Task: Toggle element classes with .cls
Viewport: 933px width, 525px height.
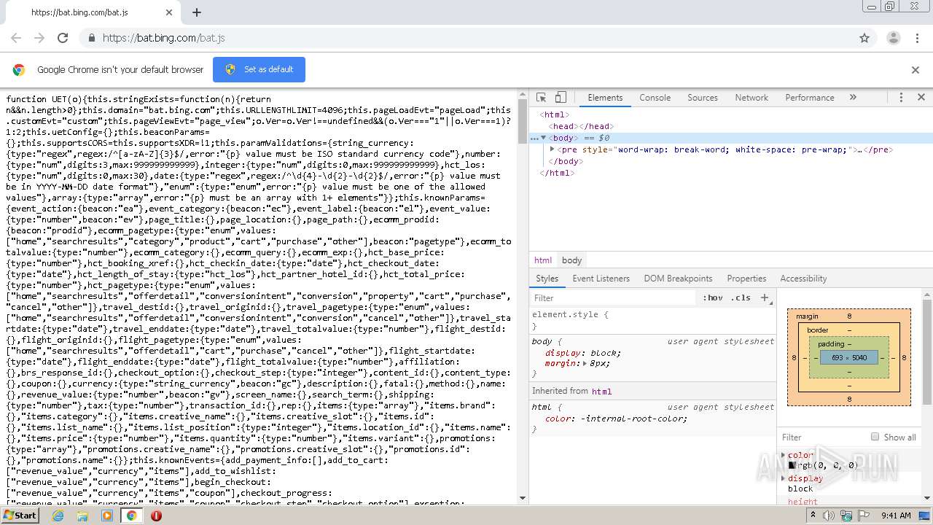Action: (741, 297)
